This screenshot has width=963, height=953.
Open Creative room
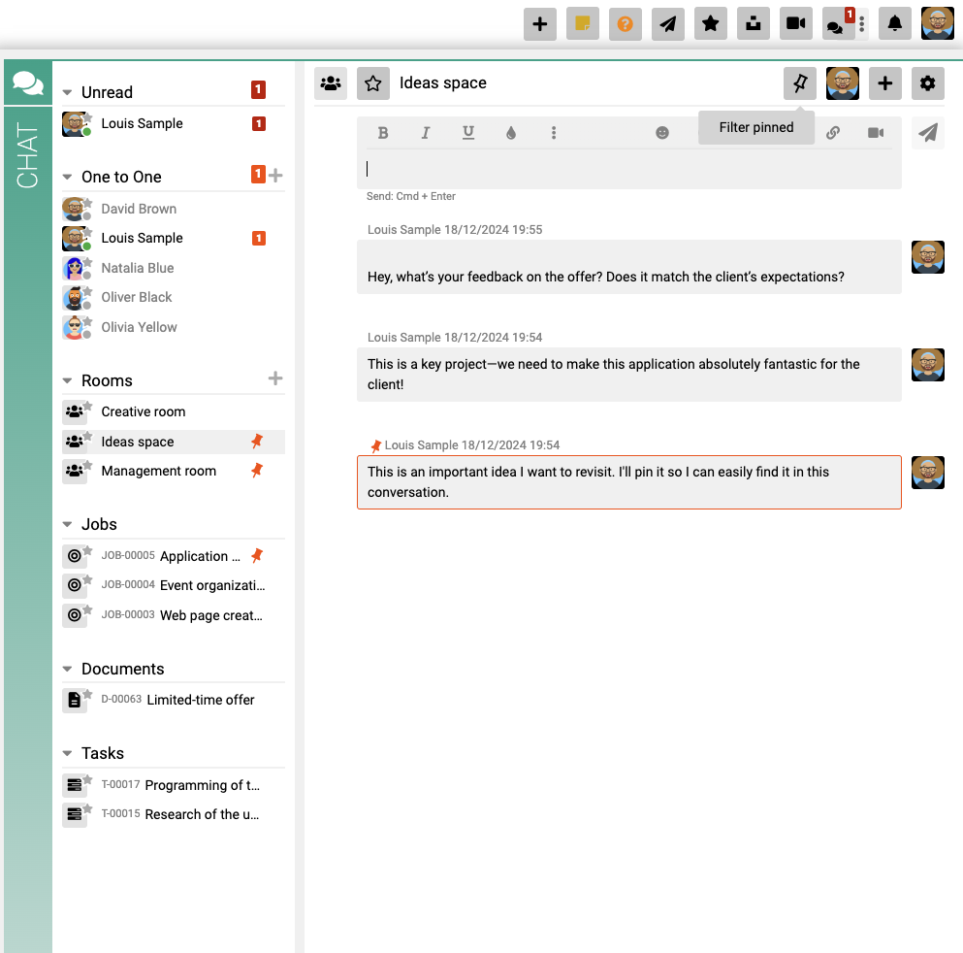point(174,411)
